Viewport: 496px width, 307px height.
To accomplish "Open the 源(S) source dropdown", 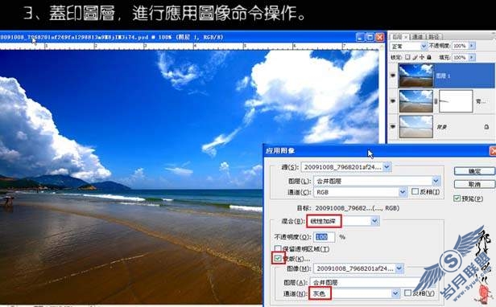I will pyautogui.click(x=387, y=167).
